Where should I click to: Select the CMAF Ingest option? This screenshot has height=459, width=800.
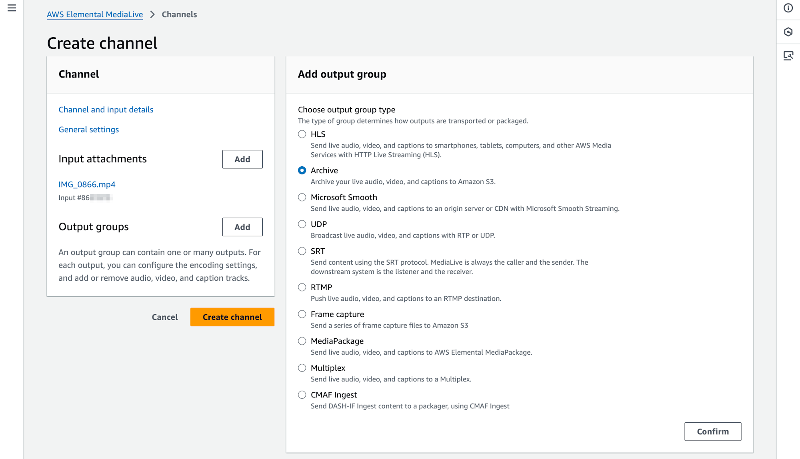click(302, 395)
